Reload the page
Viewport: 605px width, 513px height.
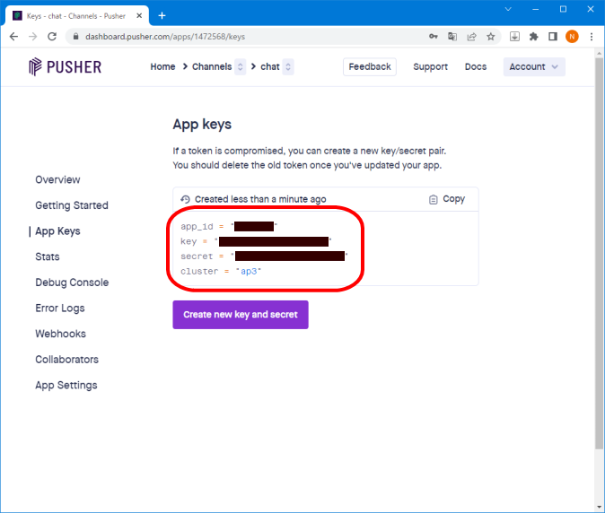coord(52,37)
